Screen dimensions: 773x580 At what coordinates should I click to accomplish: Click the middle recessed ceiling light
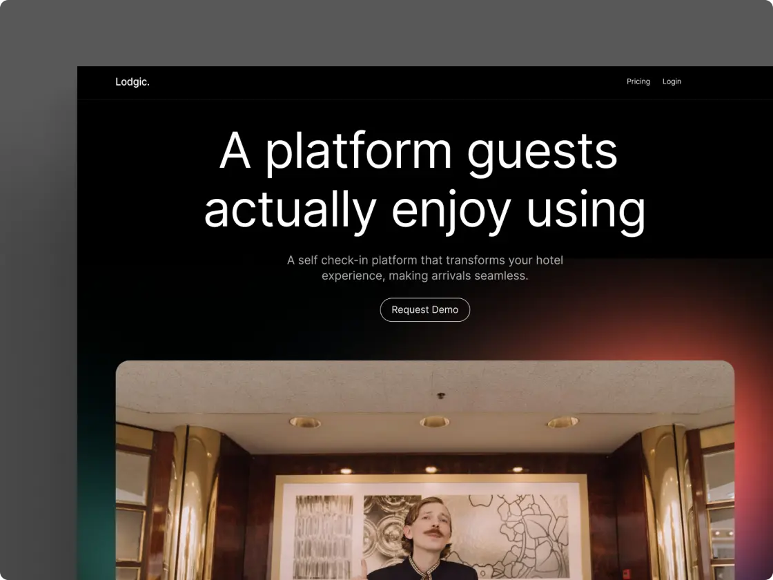(x=434, y=421)
